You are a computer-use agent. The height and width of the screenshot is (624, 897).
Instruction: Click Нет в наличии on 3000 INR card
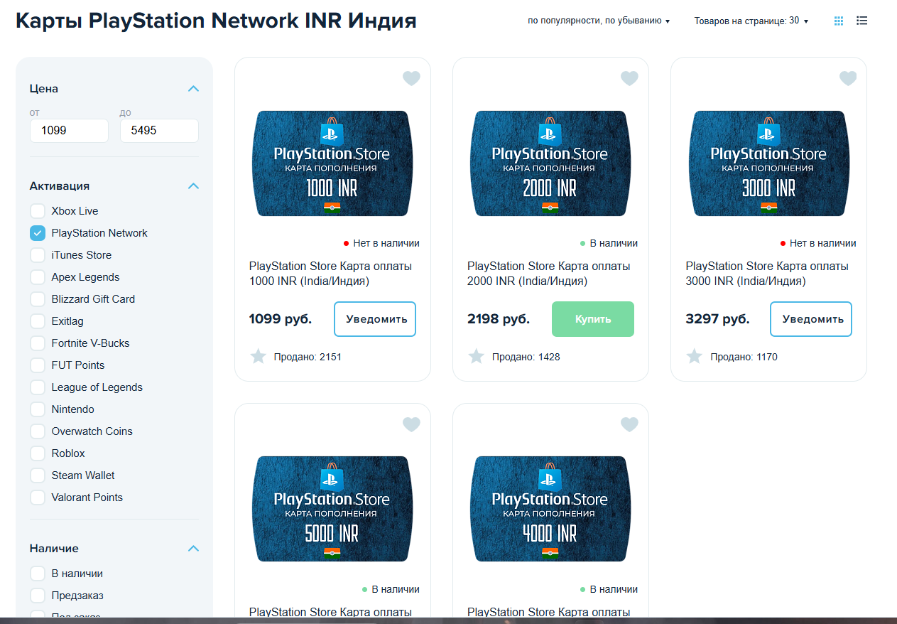pyautogui.click(x=818, y=243)
